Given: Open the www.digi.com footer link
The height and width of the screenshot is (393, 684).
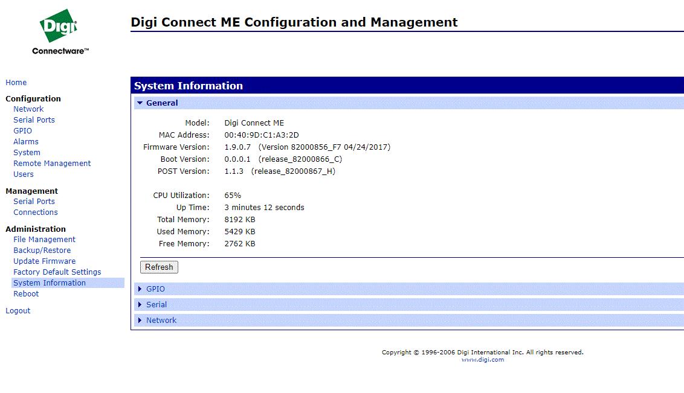Looking at the screenshot, I should (x=482, y=360).
